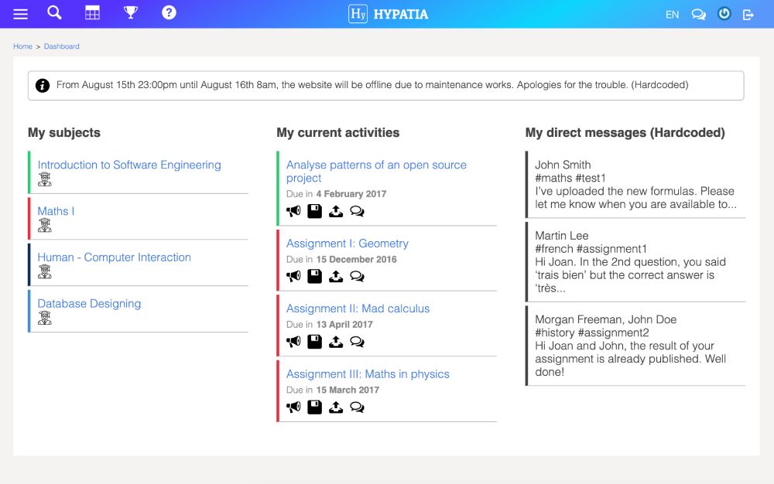Open Introduction to Software Engineering subject
Viewport: 774px width, 484px height.
(129, 165)
